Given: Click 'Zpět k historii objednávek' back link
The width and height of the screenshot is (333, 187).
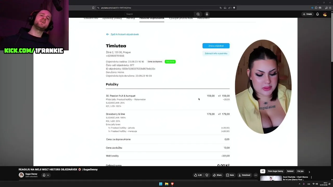Looking at the screenshot, I should [x=122, y=34].
